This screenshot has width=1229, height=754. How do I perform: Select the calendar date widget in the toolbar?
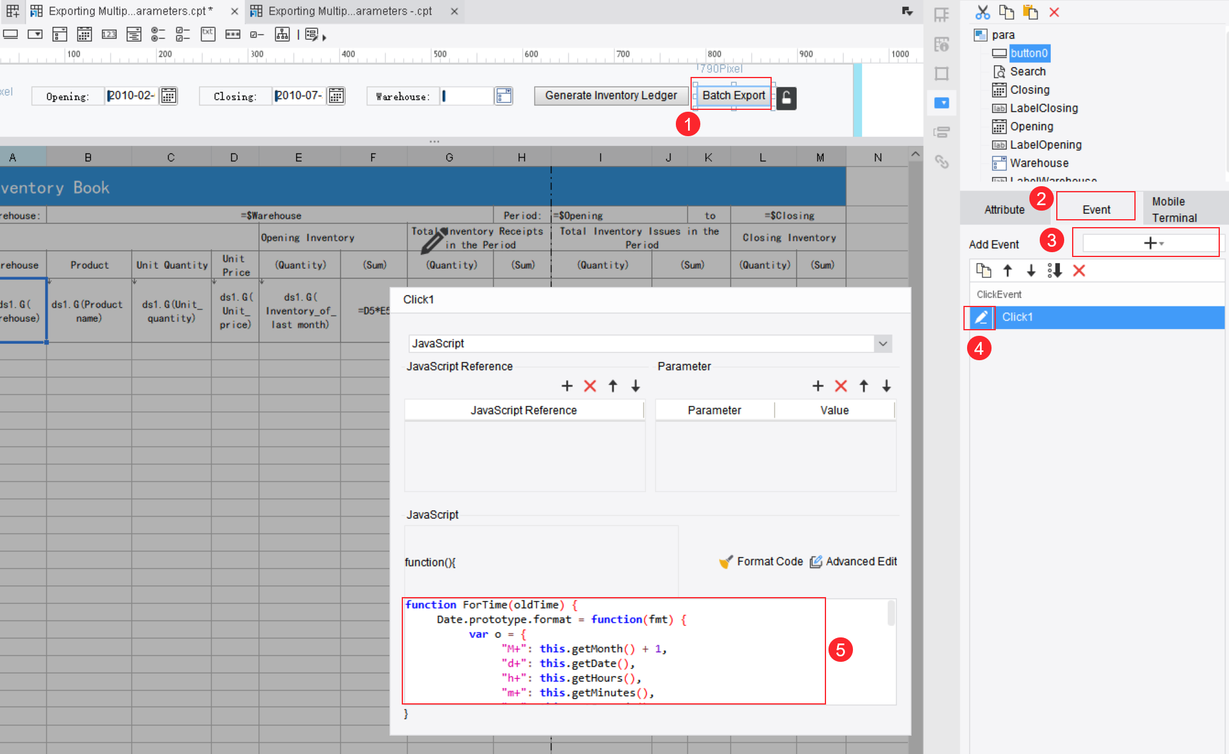pos(84,34)
